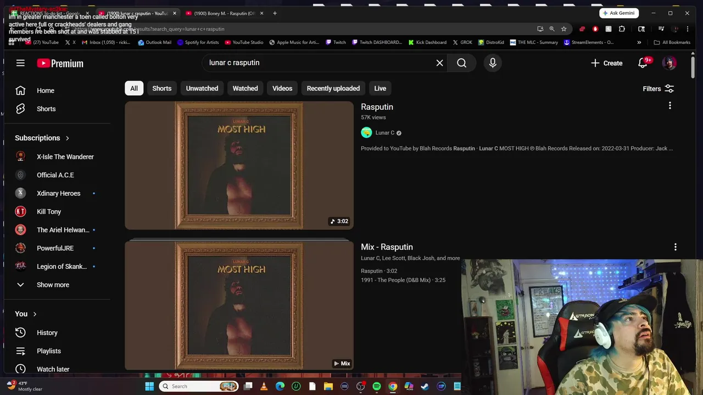
Task: Click page vertical scrollbar
Action: point(692,69)
